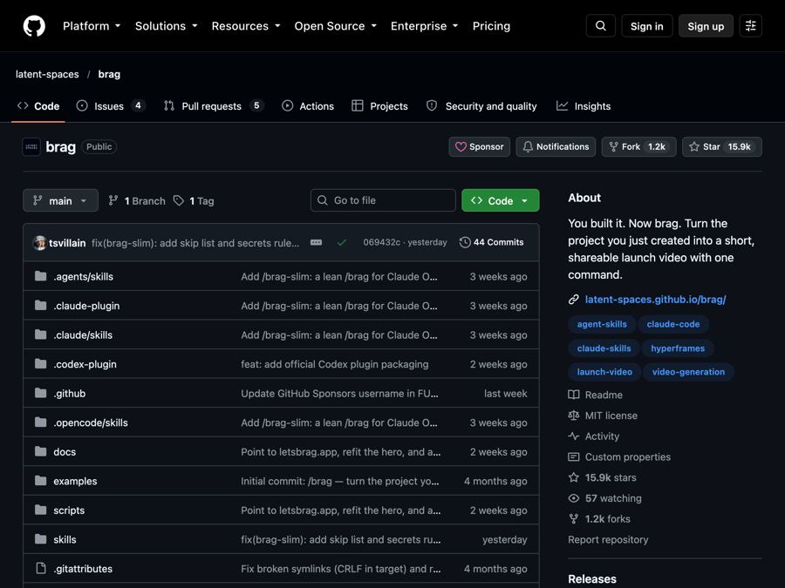785x588 pixels.
Task: Switch to the Issues tab
Action: (111, 106)
